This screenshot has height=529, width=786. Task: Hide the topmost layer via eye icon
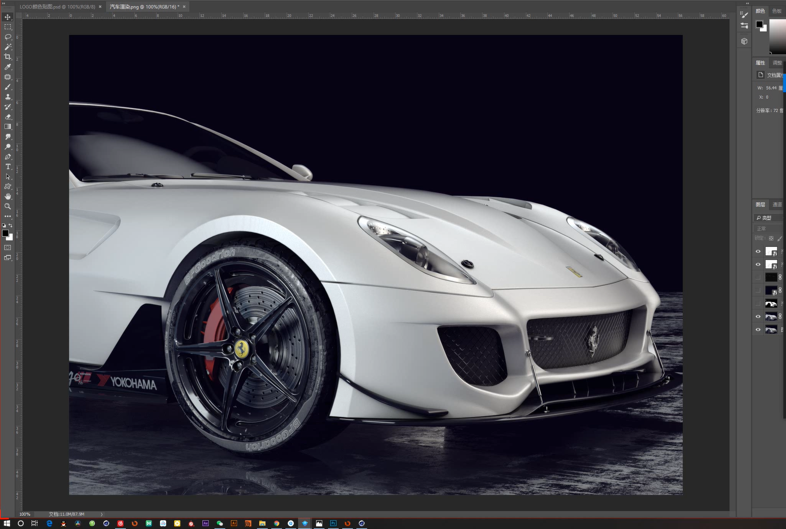tap(758, 251)
